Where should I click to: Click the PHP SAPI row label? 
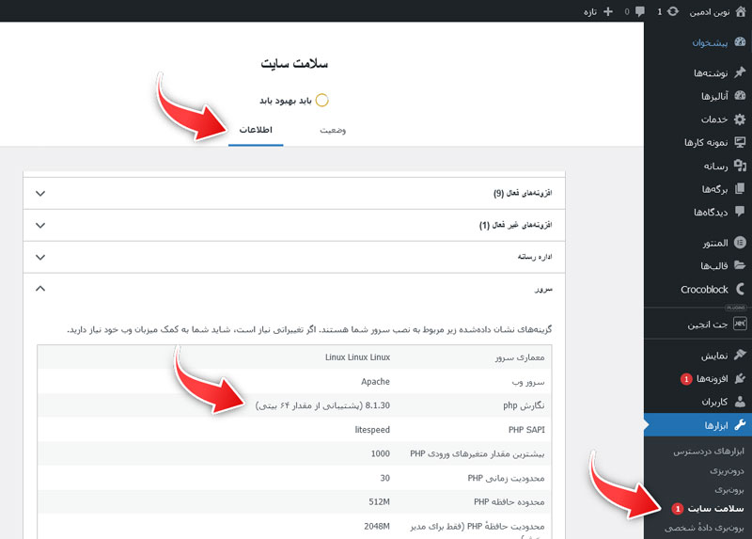[526, 430]
